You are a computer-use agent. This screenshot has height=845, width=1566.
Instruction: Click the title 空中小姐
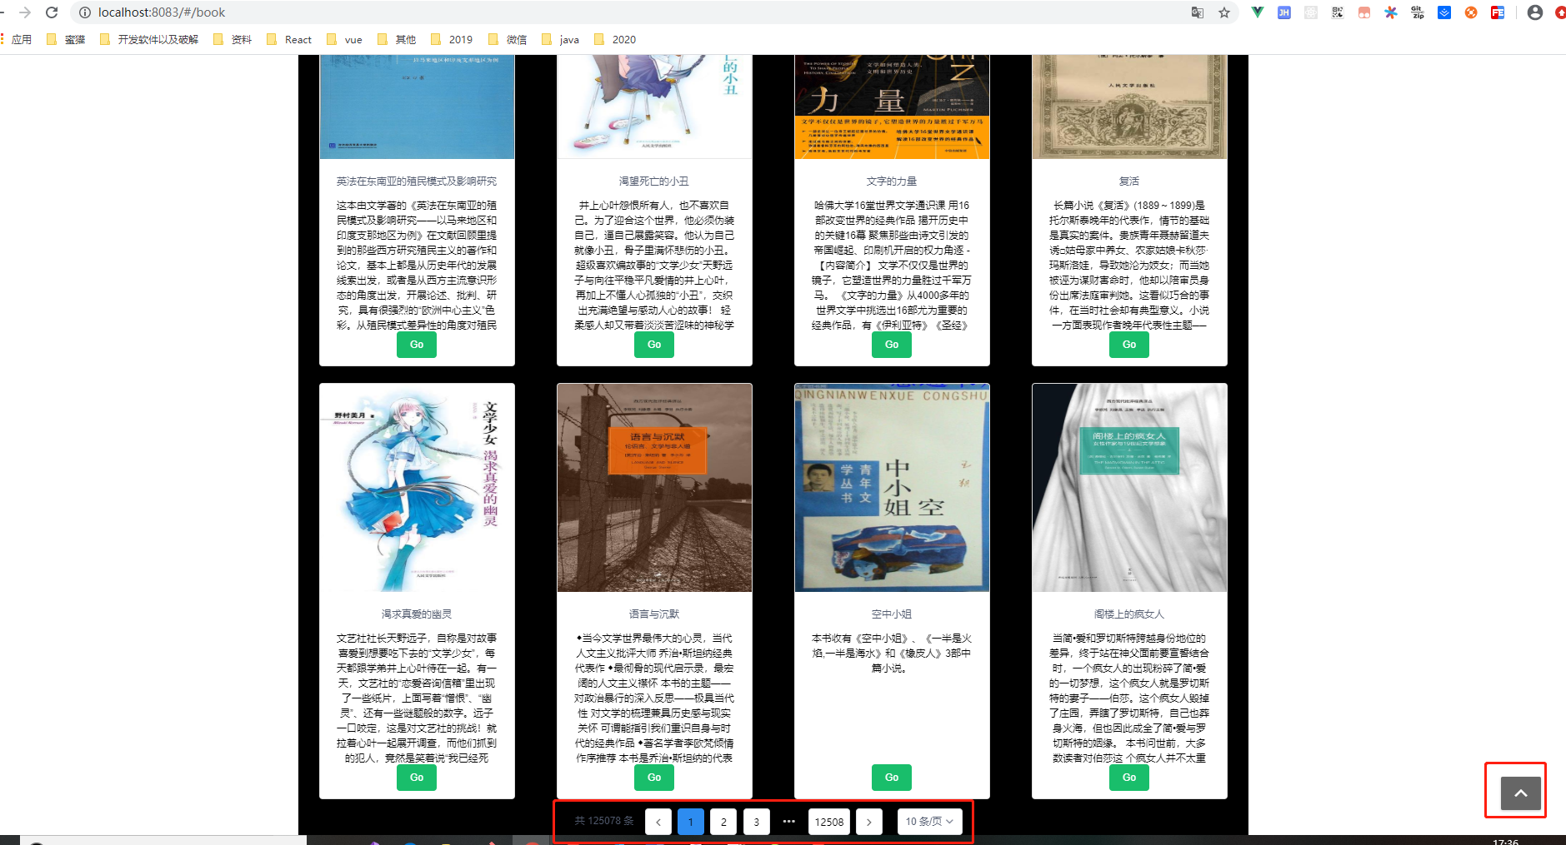(x=892, y=614)
